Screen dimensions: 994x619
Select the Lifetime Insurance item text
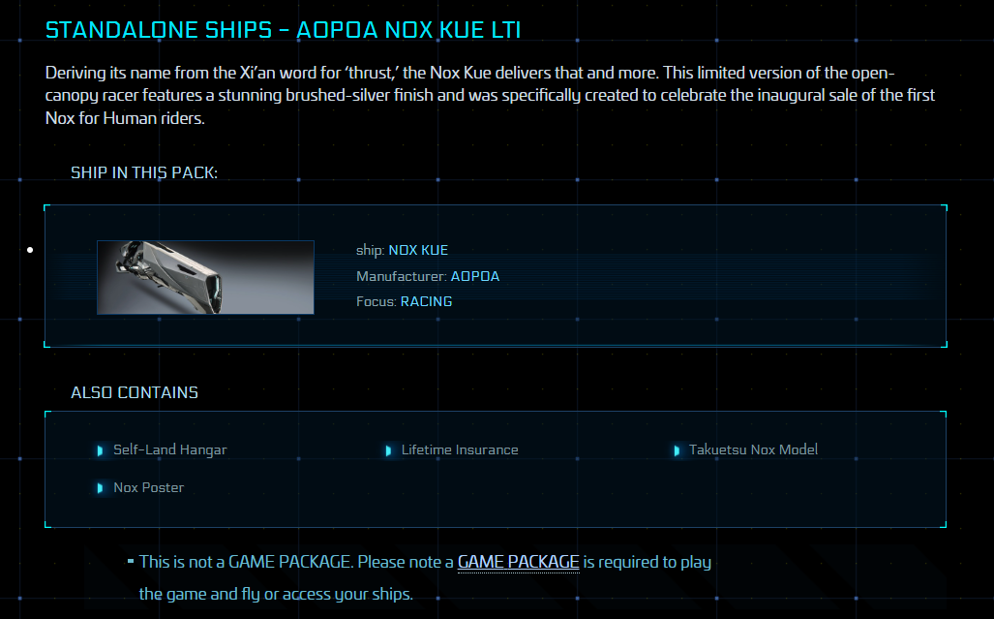[x=460, y=449]
